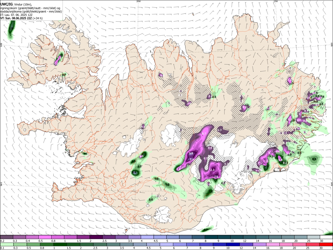This screenshot has height=250, width=333.
Task: Select the bottom-row red swatch labeled 25
Action: point(313,244)
